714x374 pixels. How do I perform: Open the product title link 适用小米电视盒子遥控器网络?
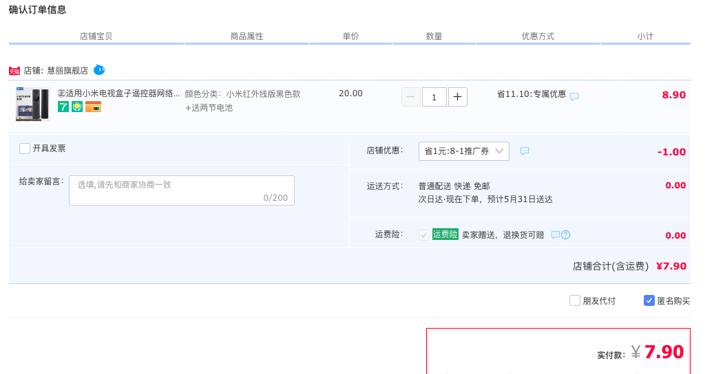coord(118,93)
